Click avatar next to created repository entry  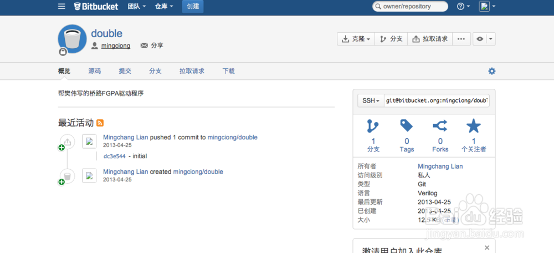(89, 175)
